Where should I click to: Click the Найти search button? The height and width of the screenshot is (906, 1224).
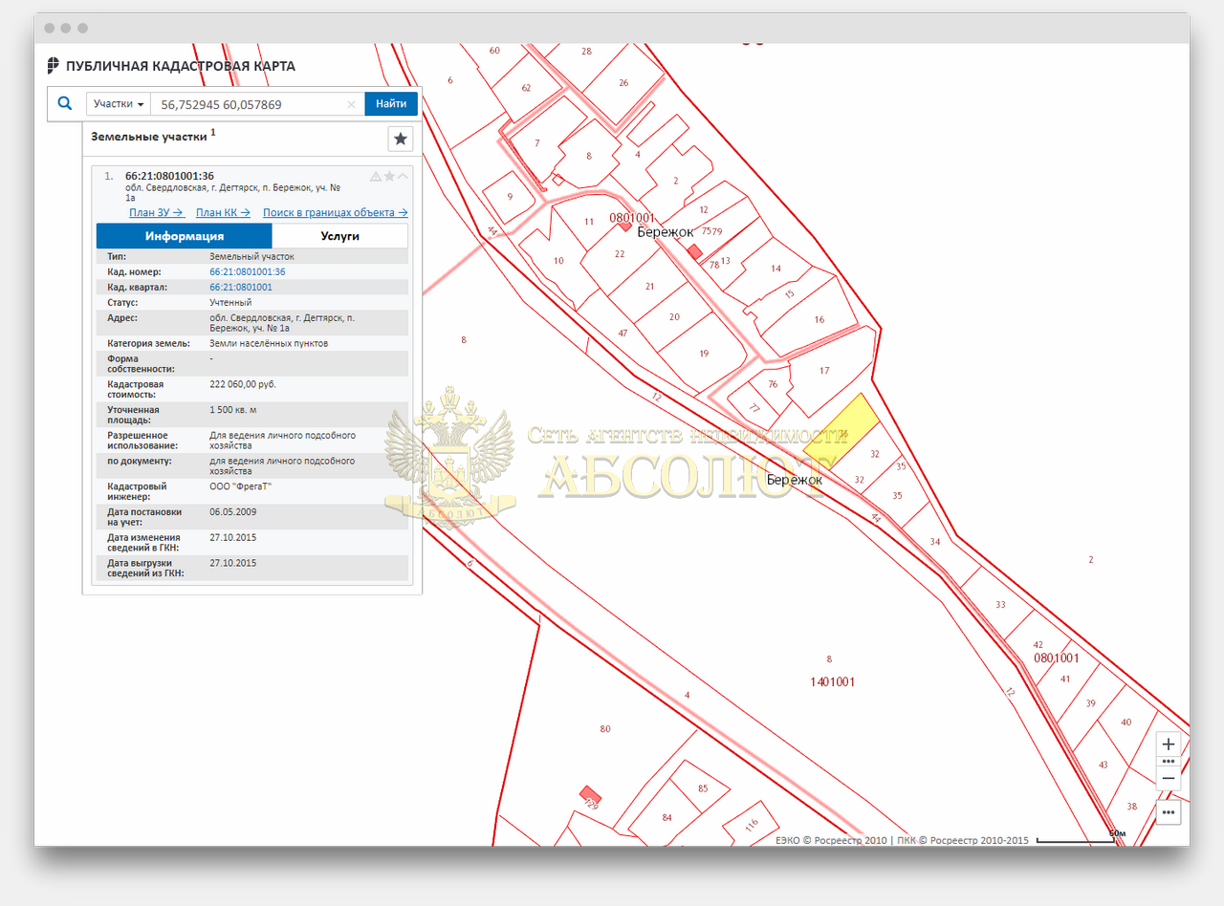click(391, 103)
